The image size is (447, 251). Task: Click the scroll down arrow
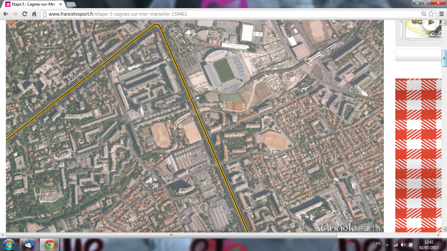click(x=444, y=230)
